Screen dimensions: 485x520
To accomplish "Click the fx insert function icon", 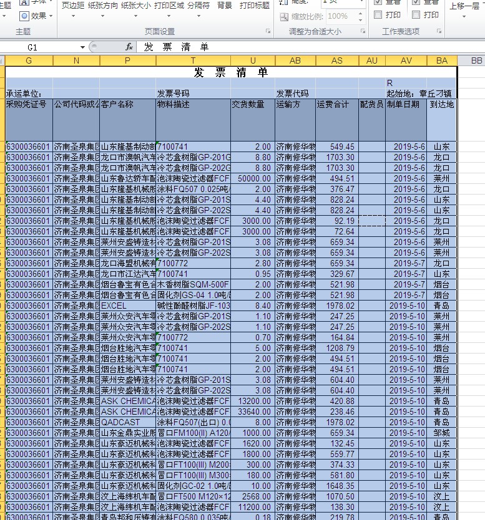I will point(129,47).
